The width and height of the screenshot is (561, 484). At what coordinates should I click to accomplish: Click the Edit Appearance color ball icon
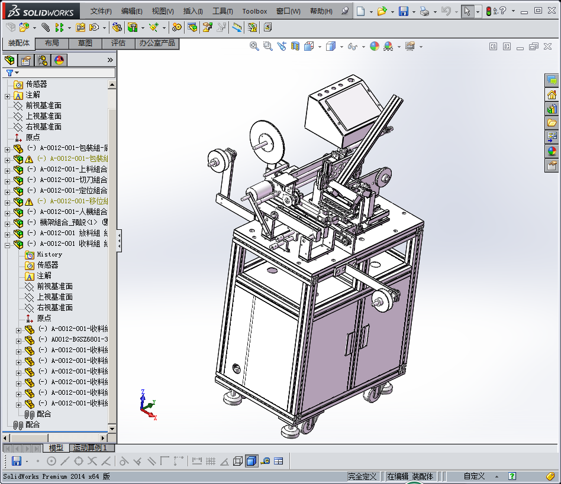(x=374, y=46)
